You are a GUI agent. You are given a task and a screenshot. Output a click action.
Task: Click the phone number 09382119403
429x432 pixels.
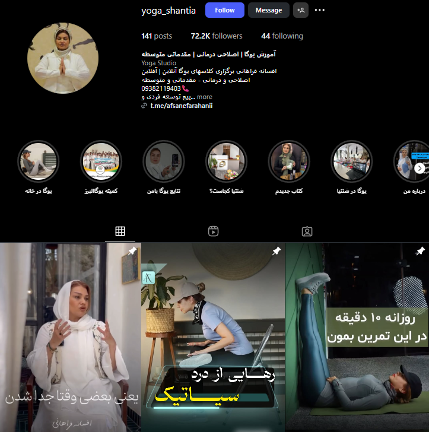[x=161, y=88]
